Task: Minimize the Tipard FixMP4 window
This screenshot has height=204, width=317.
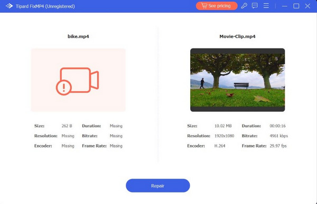Action: (284, 6)
